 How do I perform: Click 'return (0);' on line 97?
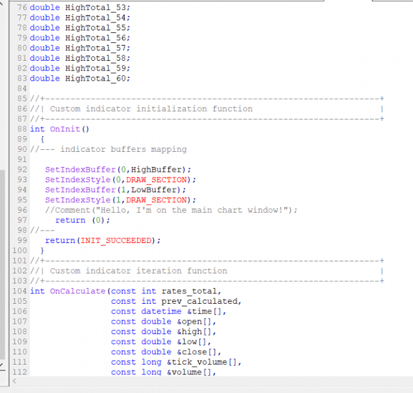(x=83, y=220)
